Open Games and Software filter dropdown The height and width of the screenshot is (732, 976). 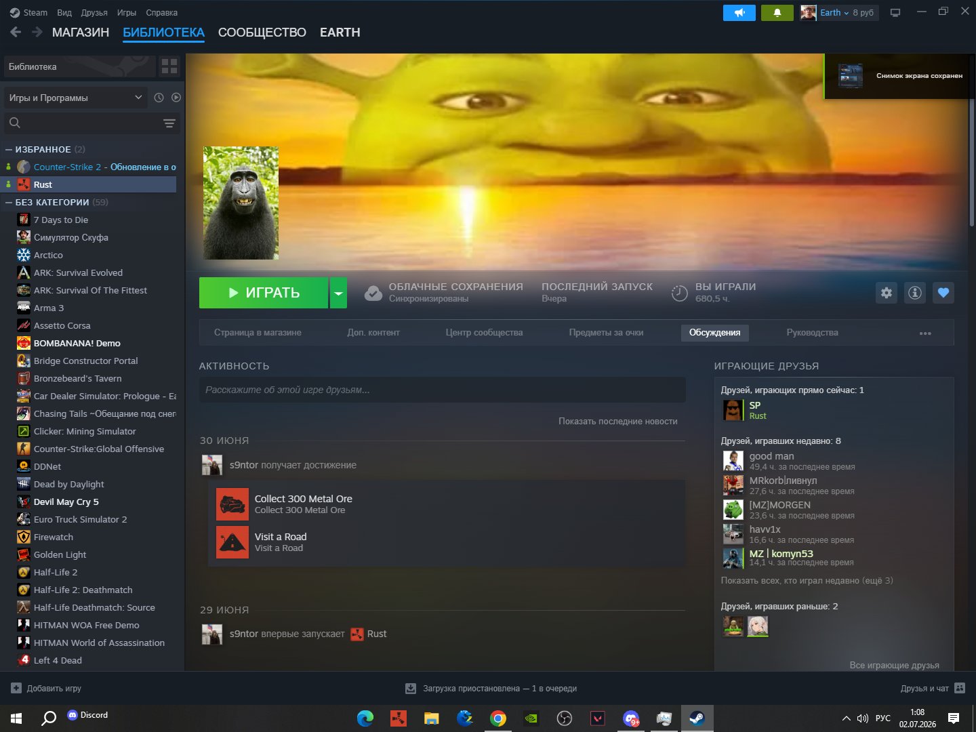coord(76,98)
